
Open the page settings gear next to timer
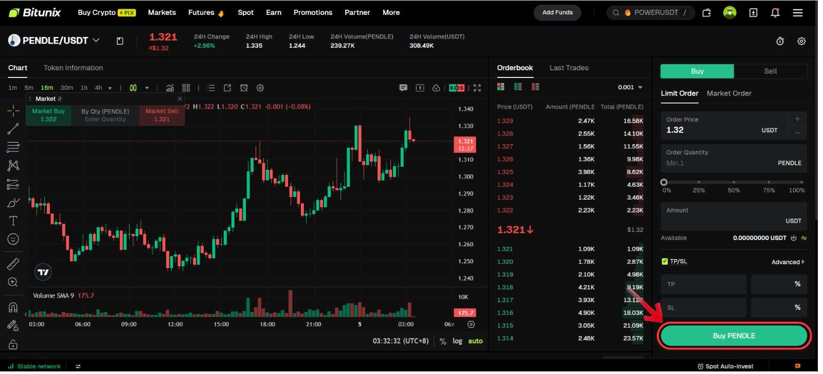click(801, 41)
